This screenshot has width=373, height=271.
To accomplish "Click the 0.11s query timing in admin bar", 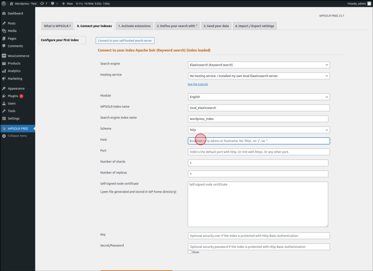I will point(79,4).
